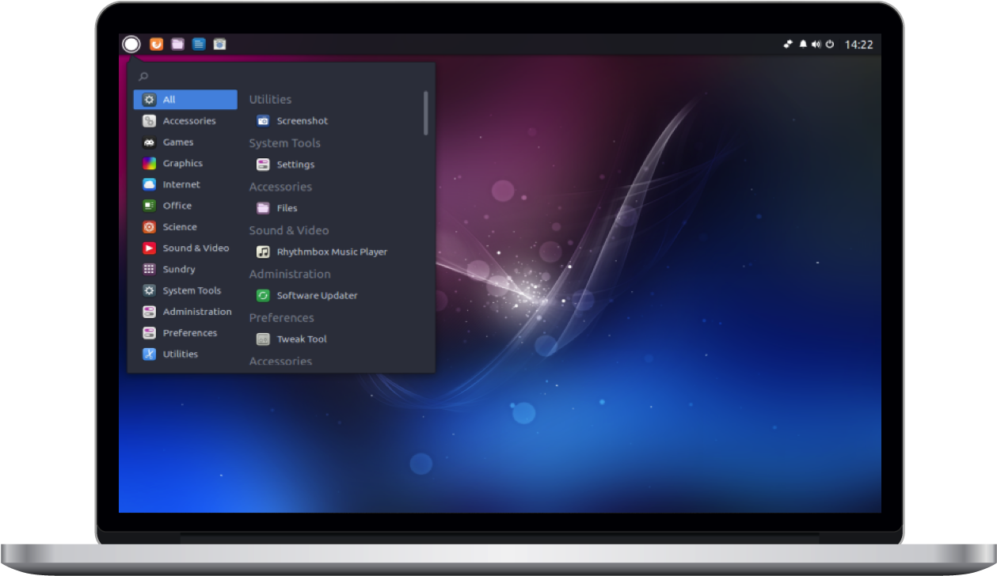Click the power button icon in the tray
This screenshot has height=576, width=997.
click(829, 44)
